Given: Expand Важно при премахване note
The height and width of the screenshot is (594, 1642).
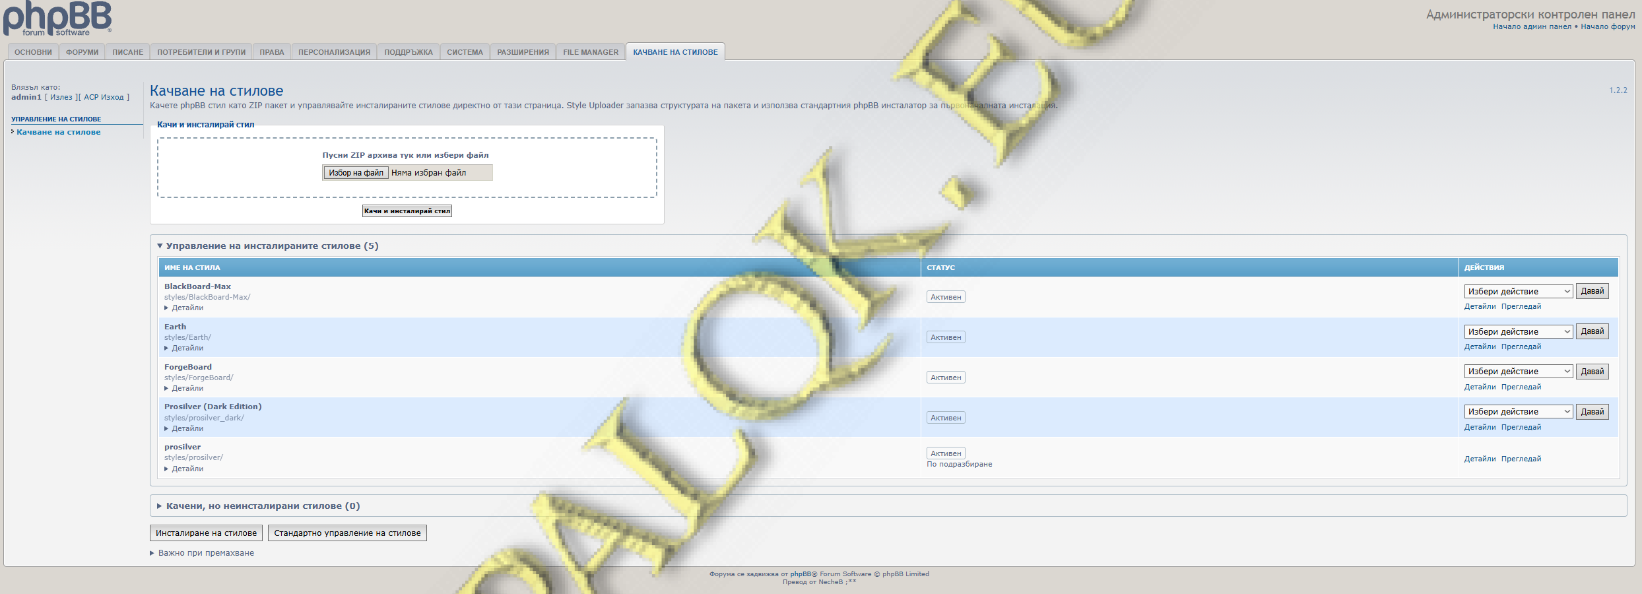Looking at the screenshot, I should coord(202,553).
